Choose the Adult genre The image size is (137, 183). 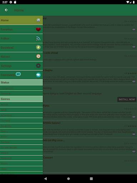(x=21, y=110)
